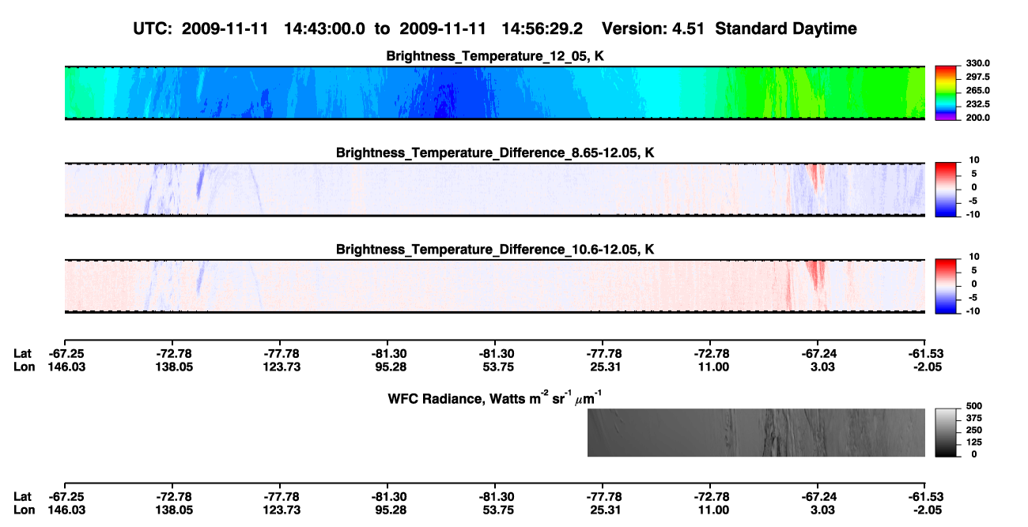Select the Brightness_Temperature_12_05, K panel title
Image resolution: width=1028 pixels, height=527 pixels.
[495, 56]
